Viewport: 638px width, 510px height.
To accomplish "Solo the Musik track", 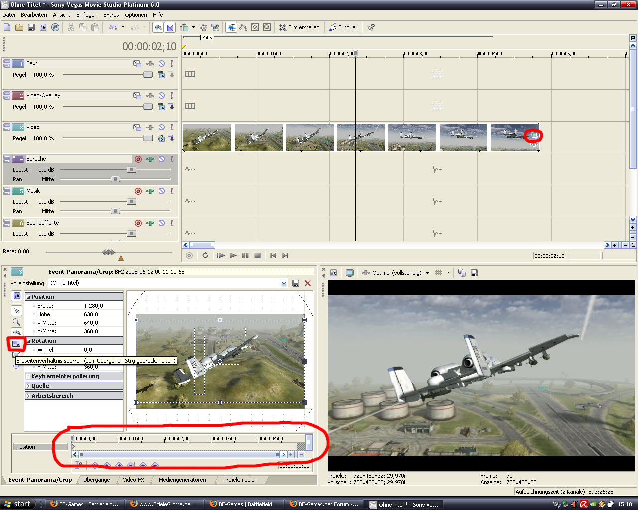I will 172,191.
